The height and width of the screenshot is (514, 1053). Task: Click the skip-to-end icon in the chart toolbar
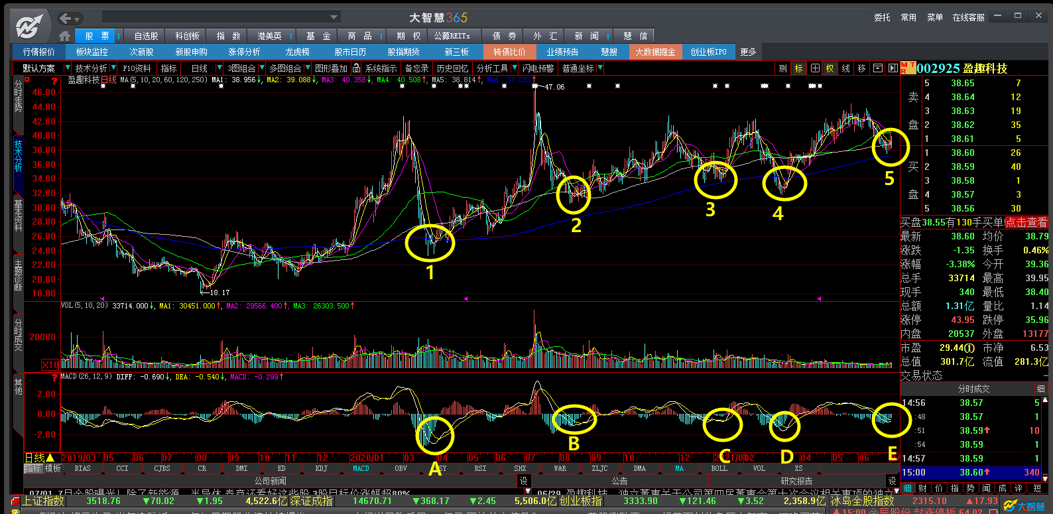[x=893, y=68]
